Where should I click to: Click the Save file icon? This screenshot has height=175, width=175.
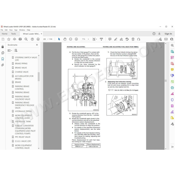(3, 39)
